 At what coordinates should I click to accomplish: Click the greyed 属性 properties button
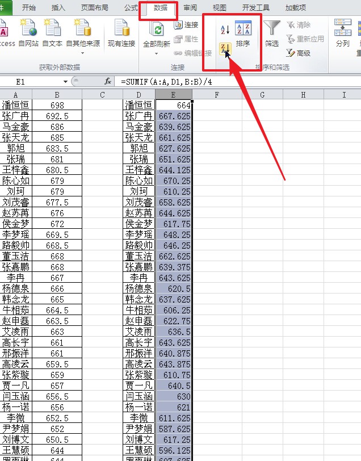coord(186,39)
